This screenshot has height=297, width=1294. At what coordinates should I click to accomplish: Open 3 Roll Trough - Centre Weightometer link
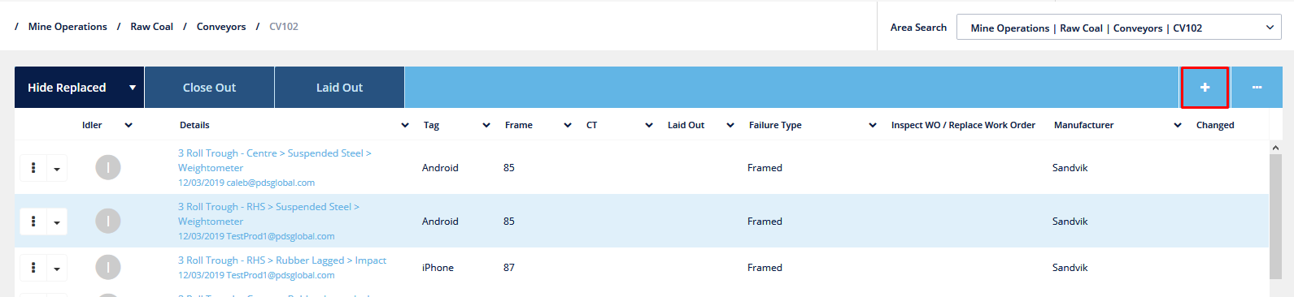coord(275,161)
